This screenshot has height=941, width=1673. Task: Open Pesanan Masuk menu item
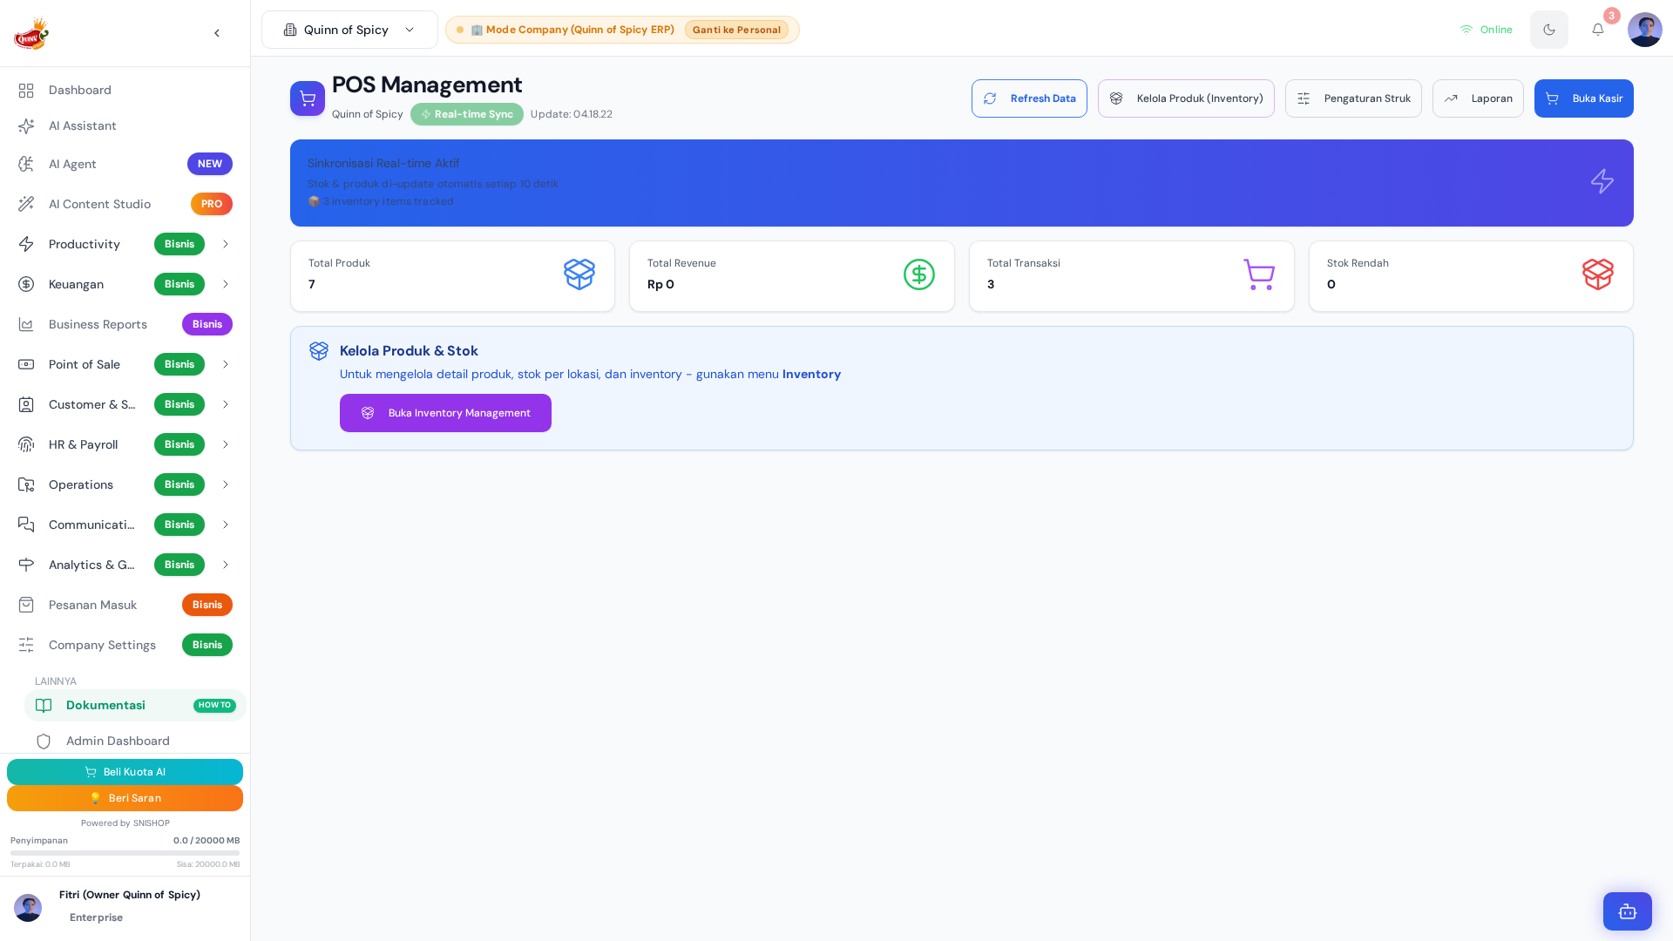coord(125,605)
